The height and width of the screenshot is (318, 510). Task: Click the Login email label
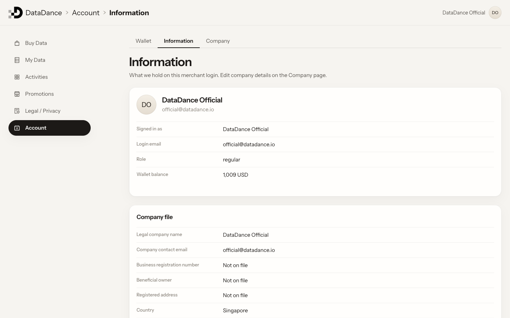(x=149, y=144)
